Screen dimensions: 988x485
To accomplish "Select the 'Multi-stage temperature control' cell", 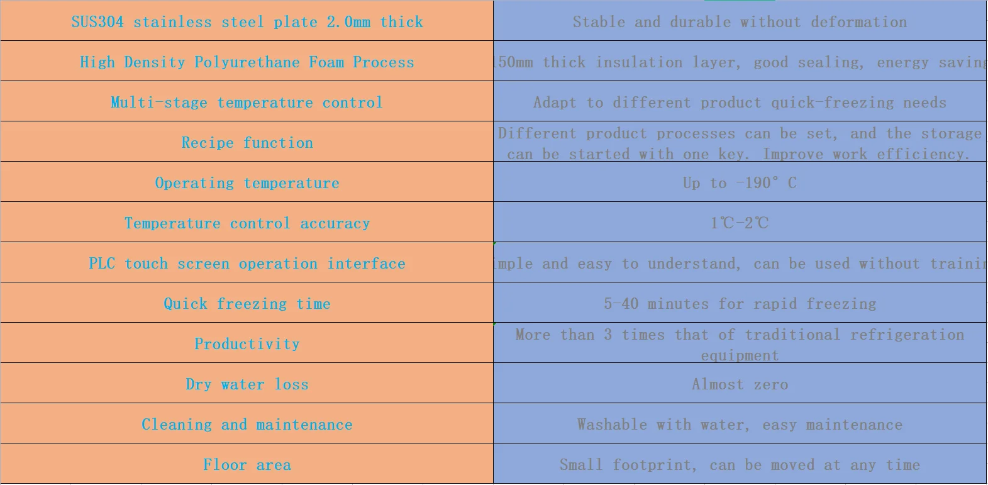I will 247,101.
